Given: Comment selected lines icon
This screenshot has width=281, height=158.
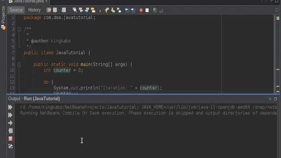Looking at the screenshot, I should (x=155, y=10).
